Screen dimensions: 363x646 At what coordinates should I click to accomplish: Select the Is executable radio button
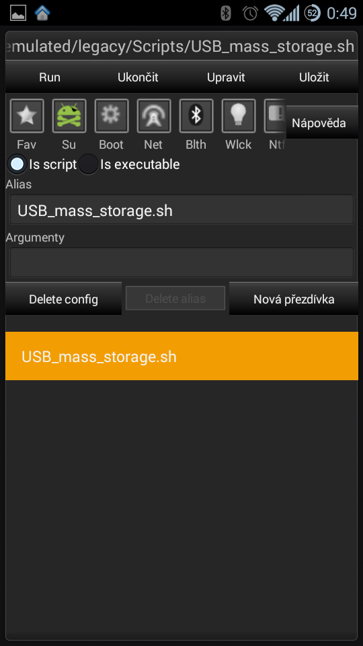[x=88, y=164]
